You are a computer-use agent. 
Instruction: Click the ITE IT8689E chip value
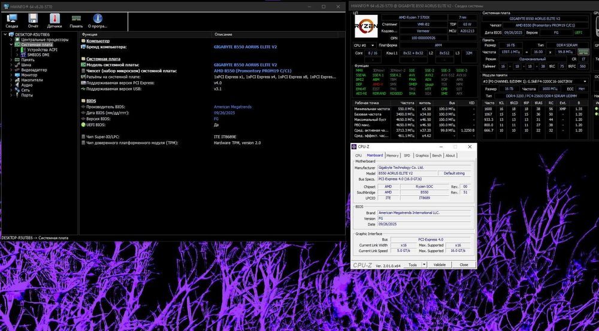[x=225, y=136]
